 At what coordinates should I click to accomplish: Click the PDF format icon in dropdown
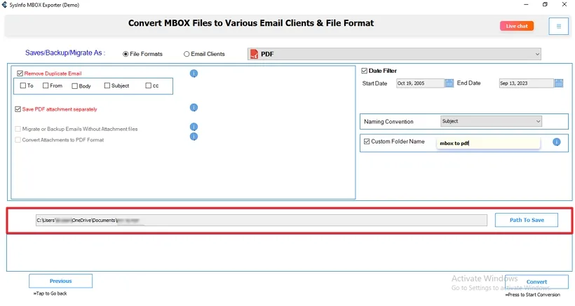pyautogui.click(x=254, y=54)
